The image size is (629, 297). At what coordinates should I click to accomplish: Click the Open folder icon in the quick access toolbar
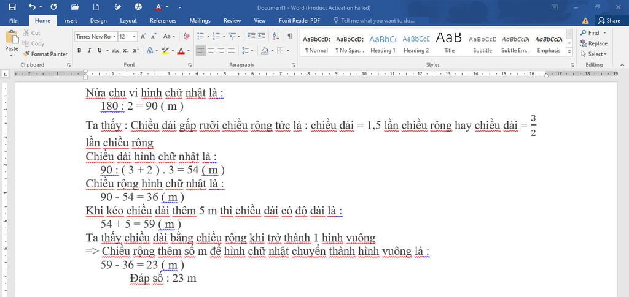pyautogui.click(x=74, y=7)
